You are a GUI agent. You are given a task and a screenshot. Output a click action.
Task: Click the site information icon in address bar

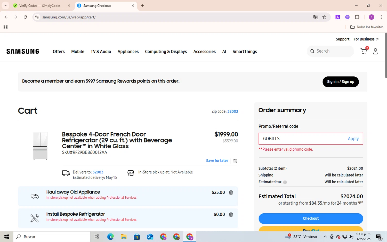tap(37, 17)
